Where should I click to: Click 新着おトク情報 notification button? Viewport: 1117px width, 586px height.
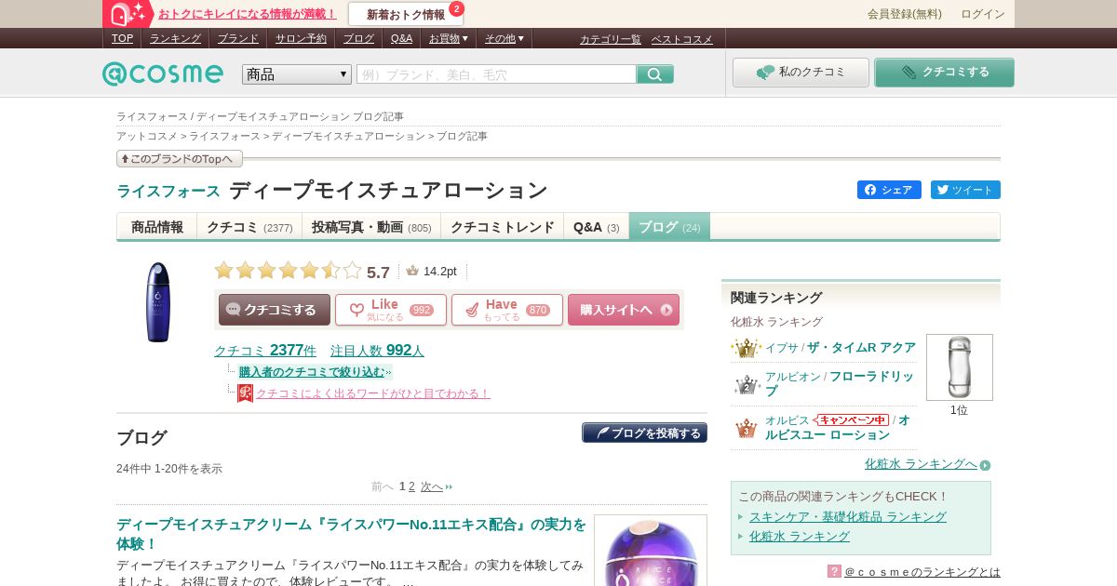406,14
